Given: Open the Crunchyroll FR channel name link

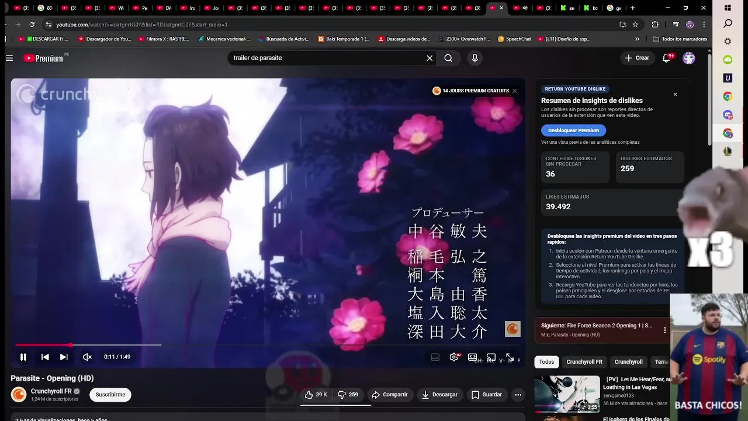Looking at the screenshot, I should click(x=51, y=391).
